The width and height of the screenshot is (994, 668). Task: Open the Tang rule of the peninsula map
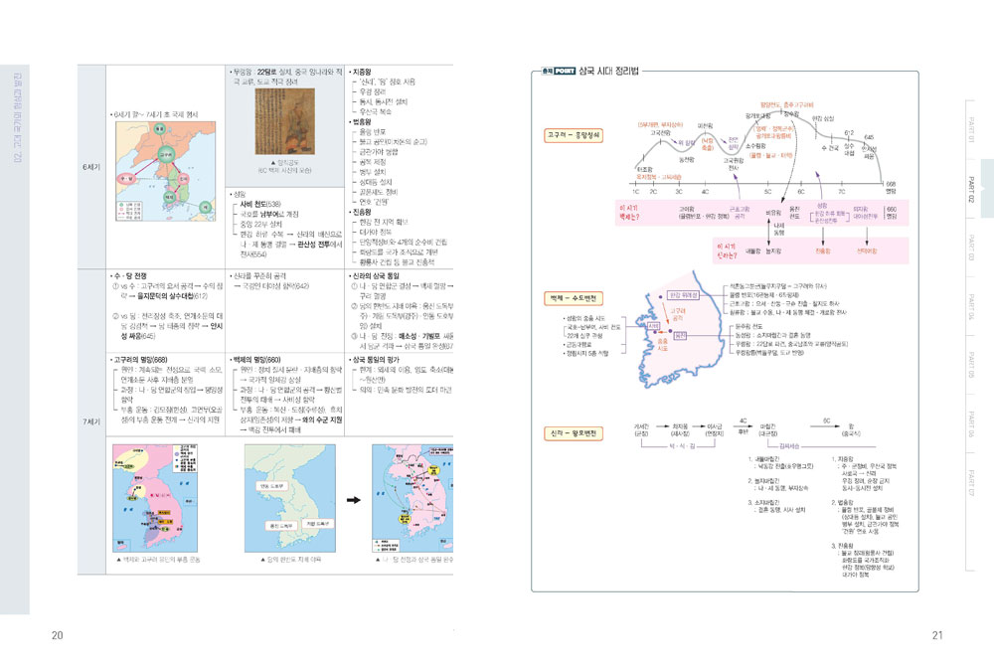289,498
